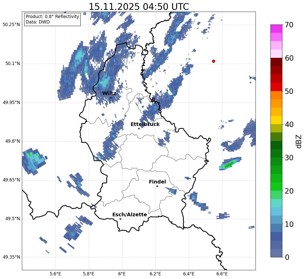Image resolution: width=305 pixels, height=279 pixels.
Task: Click the 5.6°E longitude label
Action: 55,274
